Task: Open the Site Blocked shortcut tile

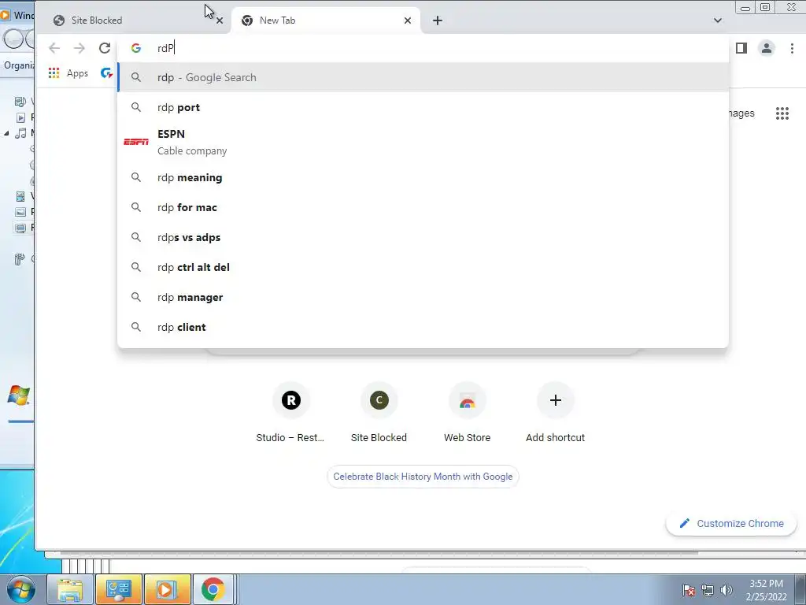Action: (379, 413)
